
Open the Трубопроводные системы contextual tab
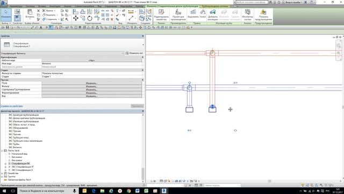coord(215,6)
